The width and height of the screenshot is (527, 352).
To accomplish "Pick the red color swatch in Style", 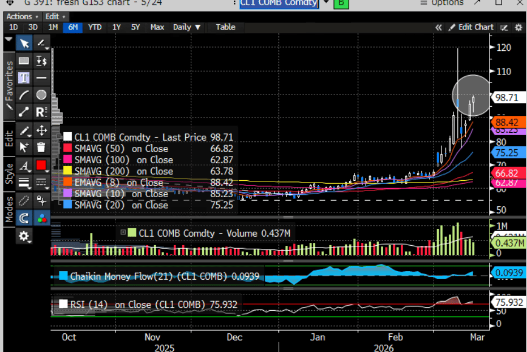I will tap(41, 166).
